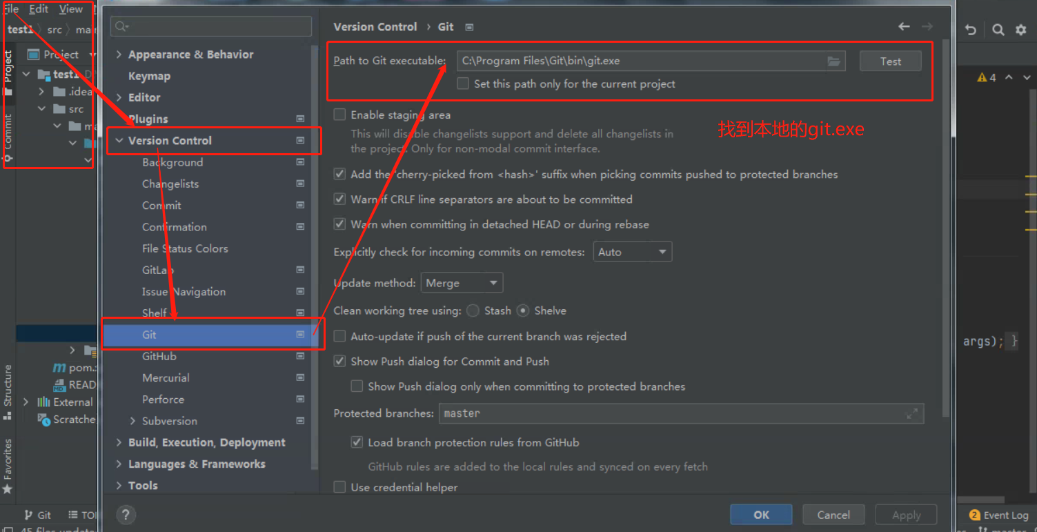Select File Status Colors settings page
This screenshot has width=1037, height=532.
click(185, 248)
